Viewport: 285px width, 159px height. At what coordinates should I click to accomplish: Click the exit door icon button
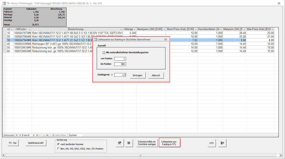click(222, 143)
